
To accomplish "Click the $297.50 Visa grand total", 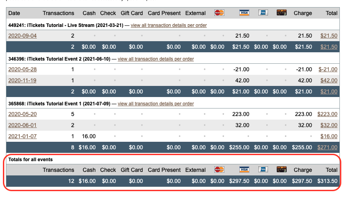I will (239, 181).
